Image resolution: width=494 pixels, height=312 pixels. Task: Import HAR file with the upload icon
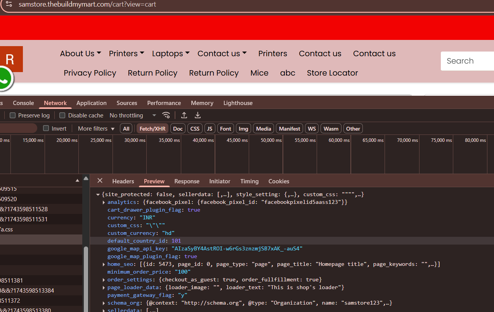[184, 115]
